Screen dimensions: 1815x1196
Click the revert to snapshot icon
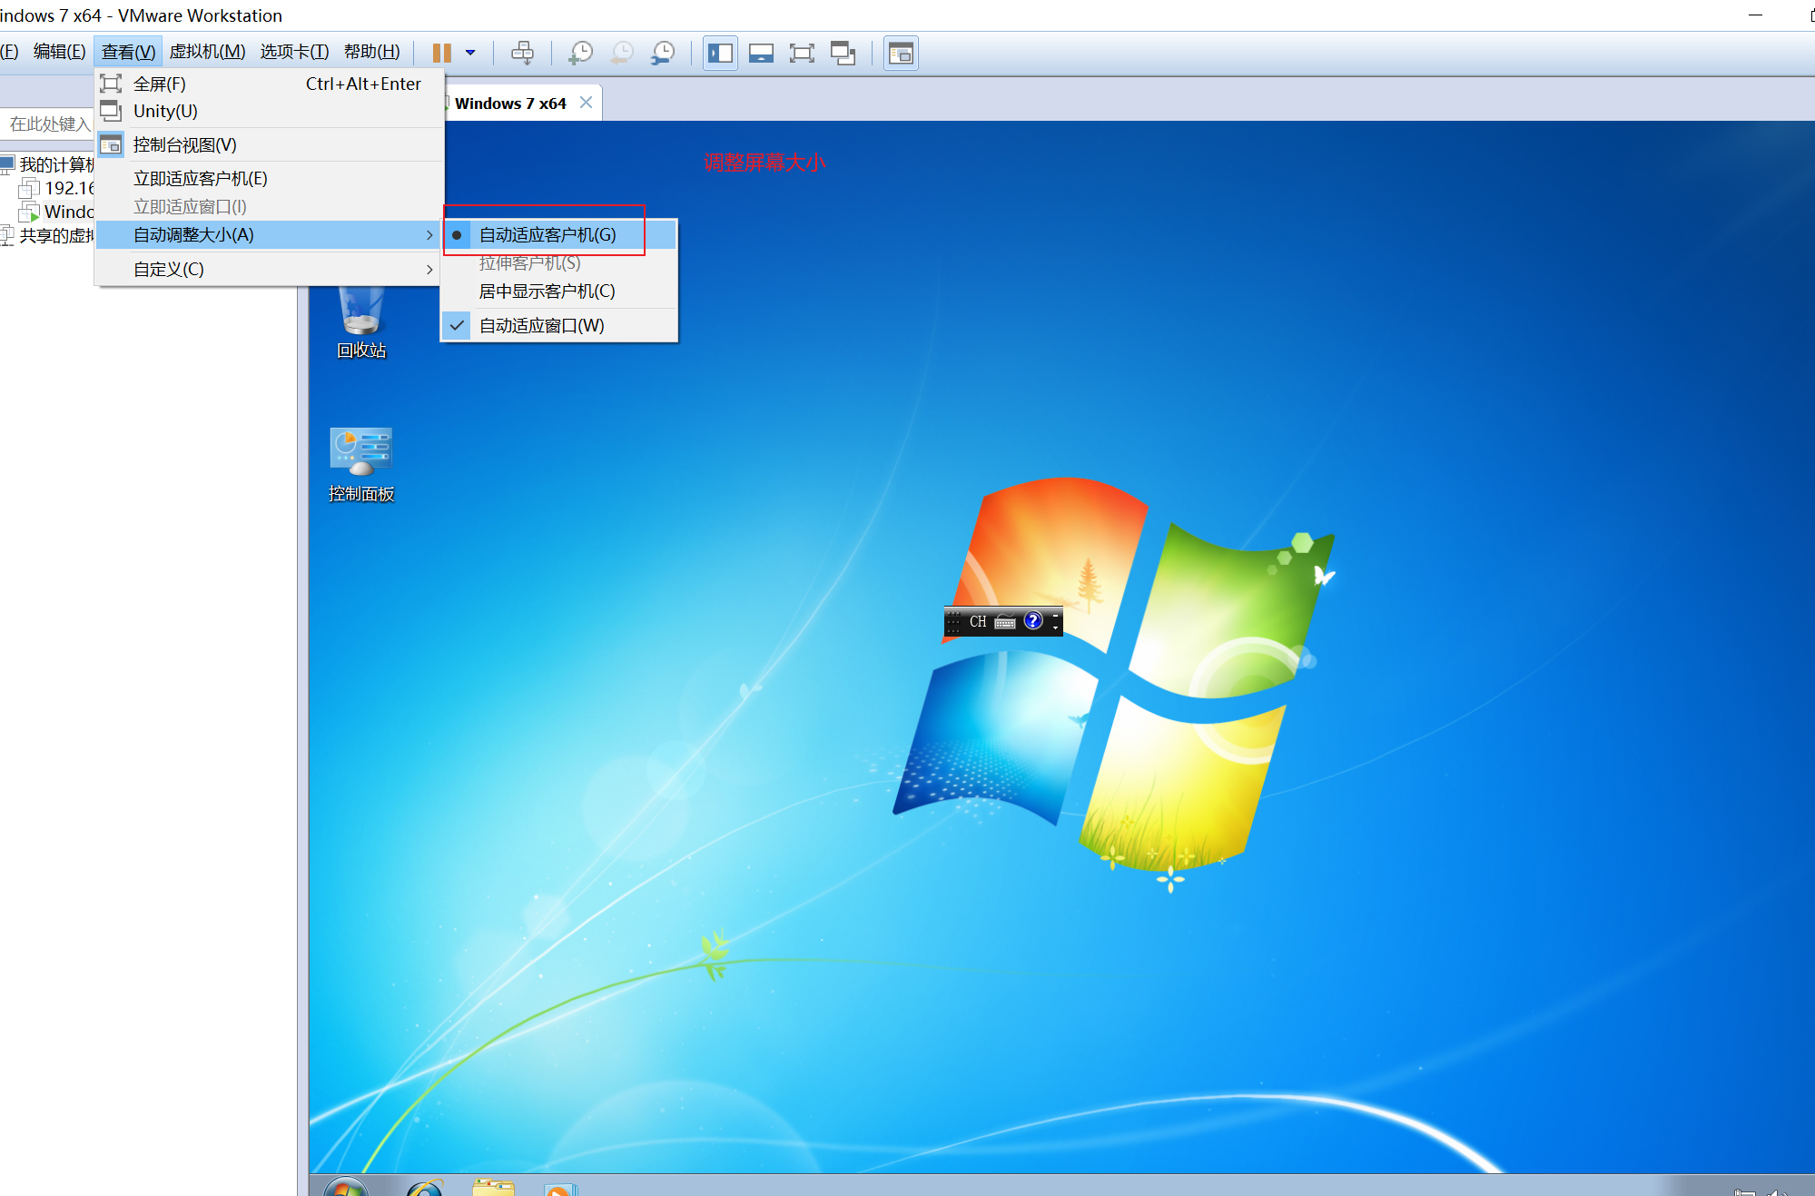pos(622,53)
